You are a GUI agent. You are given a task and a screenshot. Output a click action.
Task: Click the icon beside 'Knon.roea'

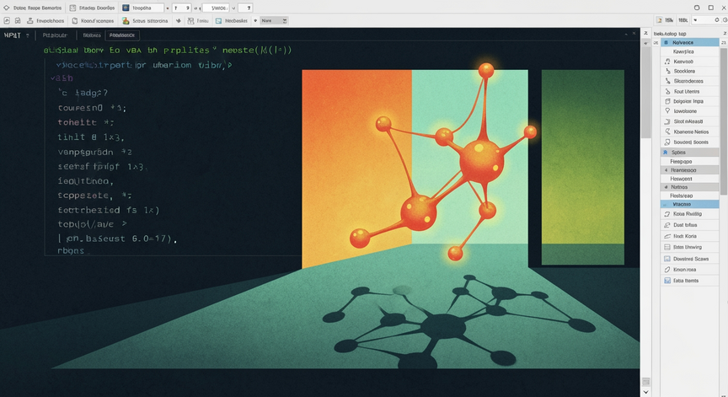(x=667, y=270)
